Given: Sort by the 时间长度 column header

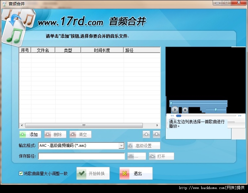Looking at the screenshot, I should click(102, 50).
